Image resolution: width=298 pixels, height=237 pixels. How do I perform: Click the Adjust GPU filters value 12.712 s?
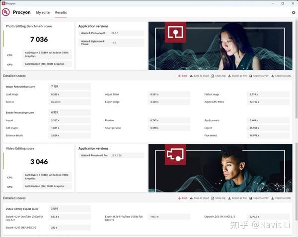coord(268,102)
